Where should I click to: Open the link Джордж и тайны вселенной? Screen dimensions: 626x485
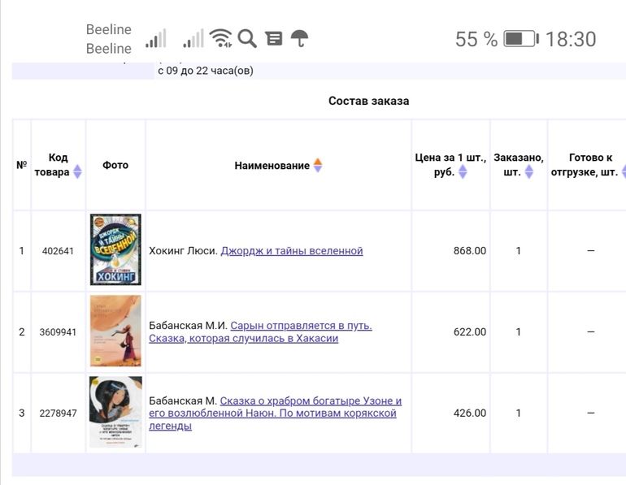click(291, 251)
